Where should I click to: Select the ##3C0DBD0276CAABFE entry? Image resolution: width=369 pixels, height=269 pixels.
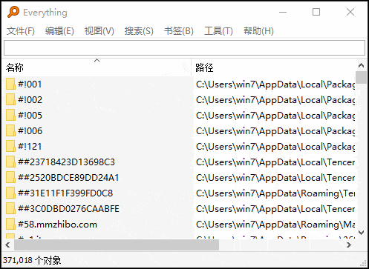[x=68, y=209]
